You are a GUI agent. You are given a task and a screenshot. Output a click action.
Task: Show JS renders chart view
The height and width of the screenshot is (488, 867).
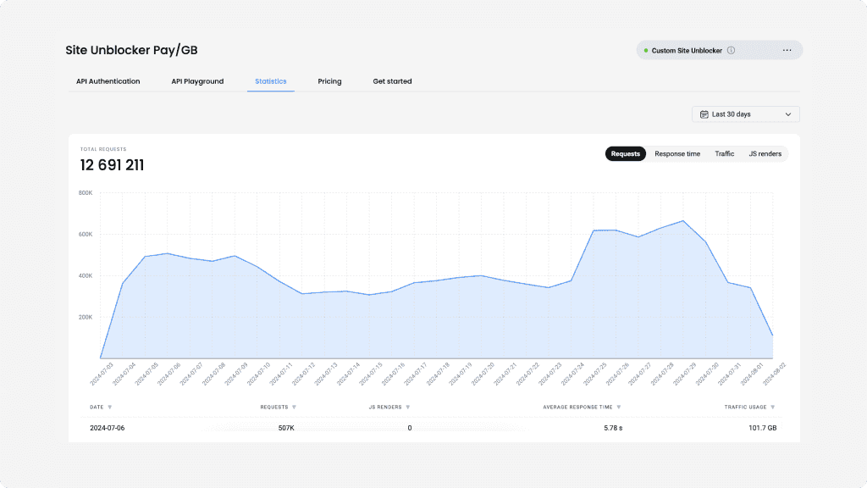click(765, 154)
